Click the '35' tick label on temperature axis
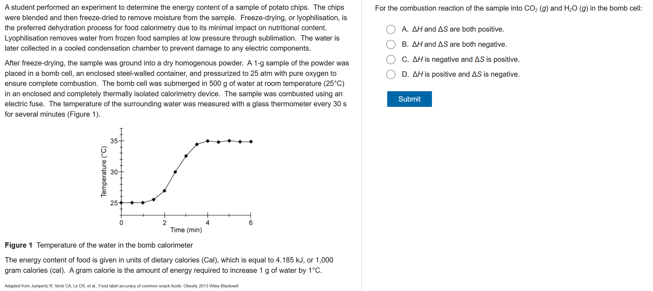Viewport: 653px width, 291px height. click(x=114, y=141)
